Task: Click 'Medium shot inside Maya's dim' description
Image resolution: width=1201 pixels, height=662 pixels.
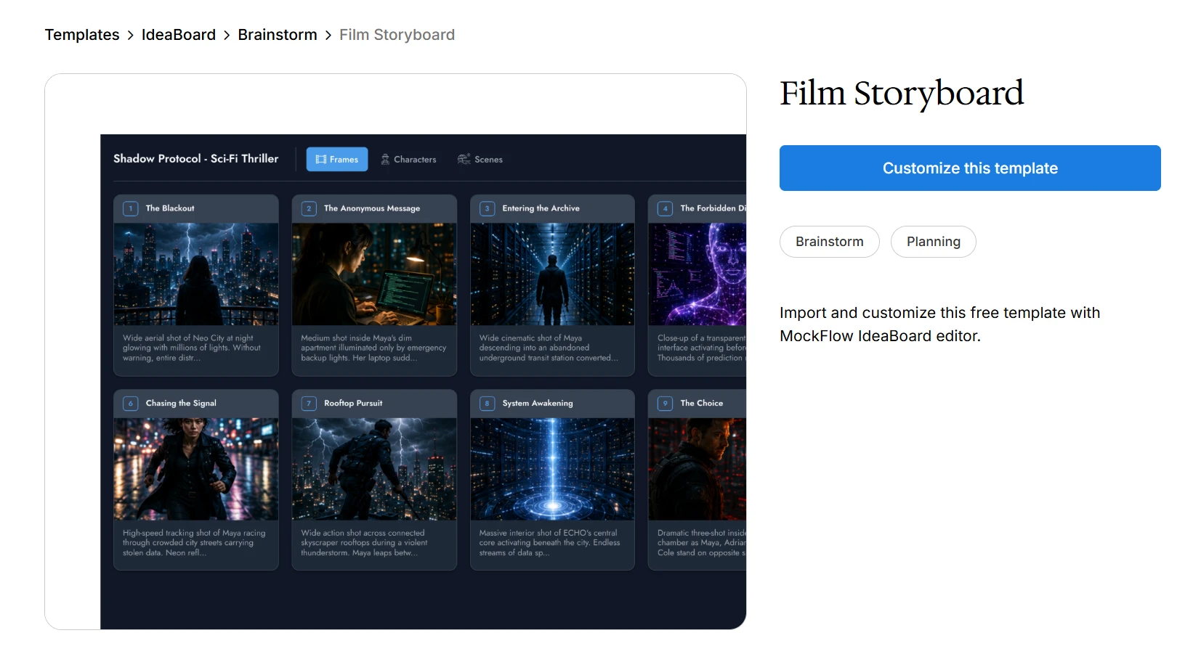Action: point(373,348)
